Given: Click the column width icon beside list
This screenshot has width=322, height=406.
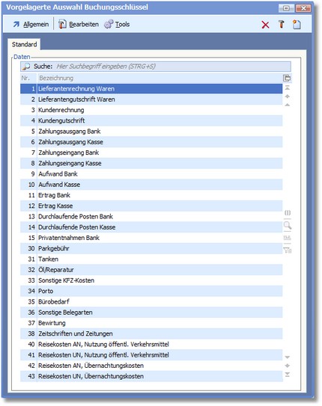Looking at the screenshot, I should [288, 213].
